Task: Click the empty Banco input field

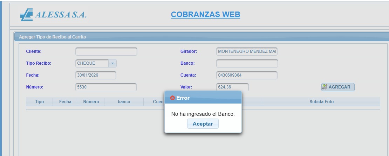Action: [247, 63]
